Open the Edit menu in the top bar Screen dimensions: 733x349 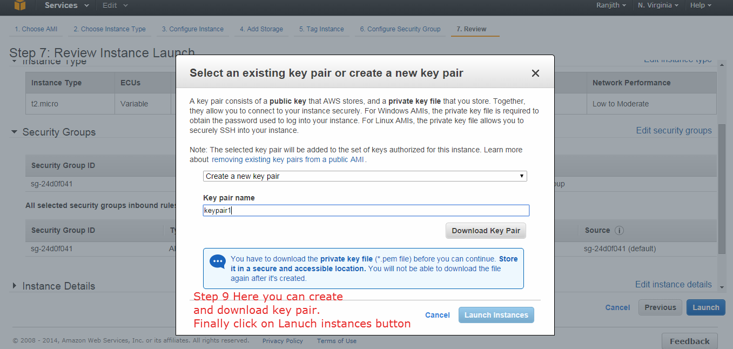coord(115,5)
